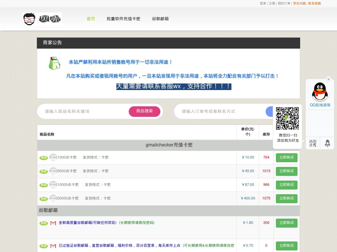Viewport: 337px width, 252px height.
Task: Click the 贝壳 site logo
Action: (x=42, y=19)
